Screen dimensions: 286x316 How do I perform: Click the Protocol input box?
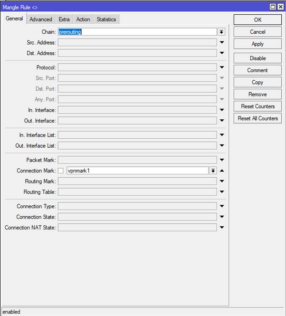[137, 67]
